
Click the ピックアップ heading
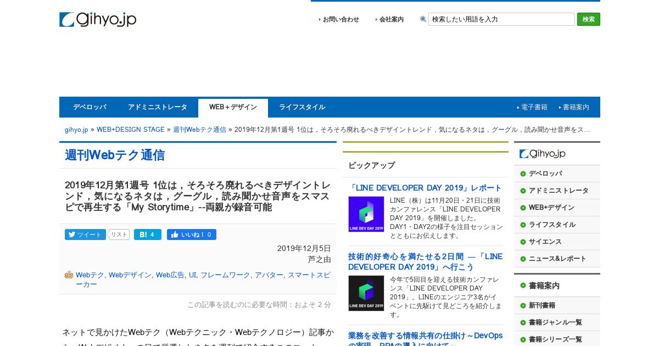[372, 165]
